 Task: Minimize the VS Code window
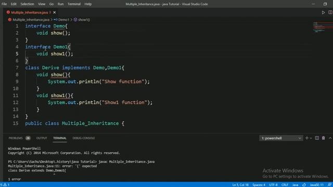(x=313, y=4)
